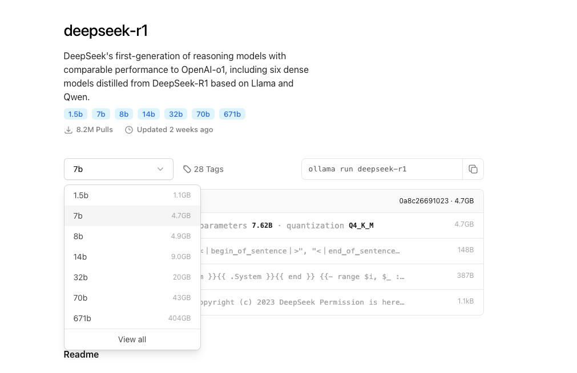Click the 8b size badge
The image size is (577, 373).
(x=124, y=114)
